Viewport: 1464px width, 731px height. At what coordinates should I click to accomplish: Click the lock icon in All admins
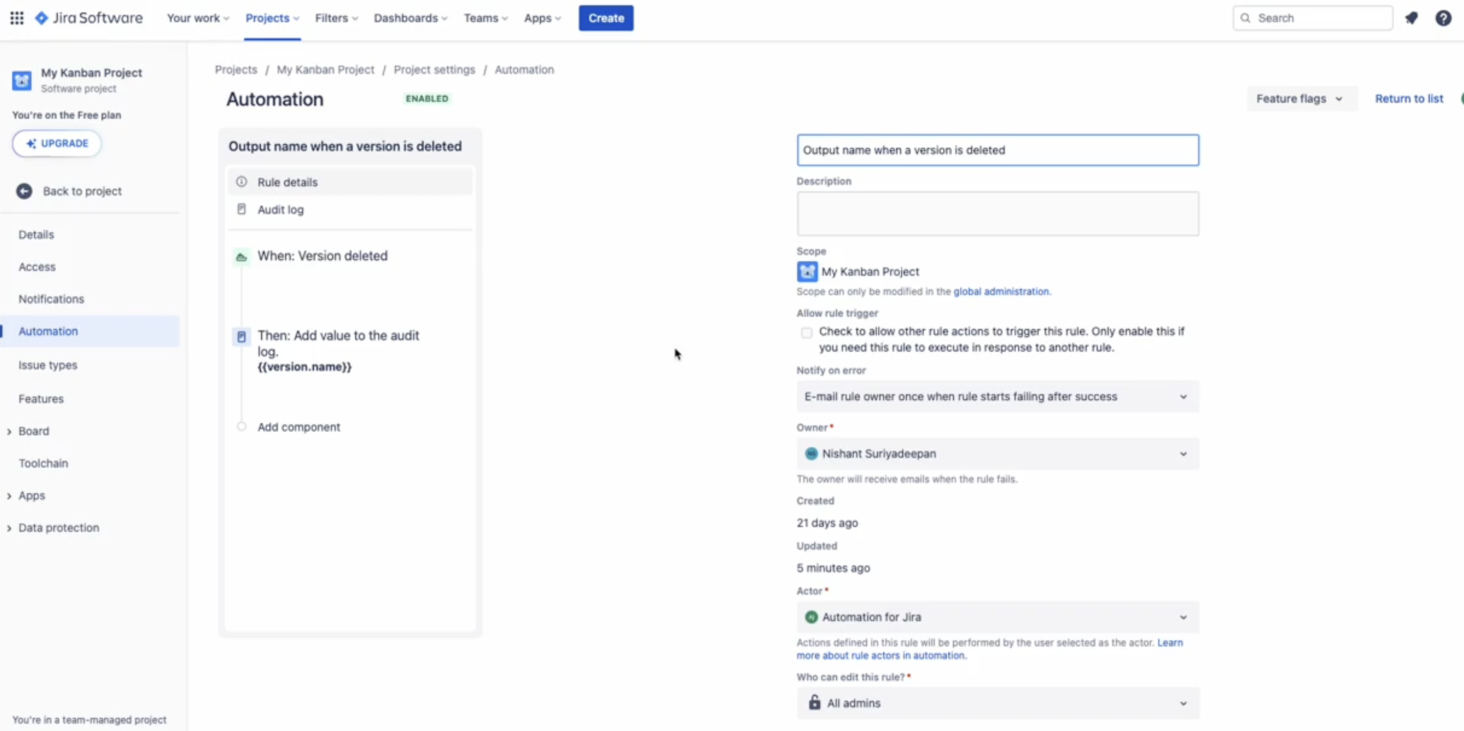coord(814,702)
